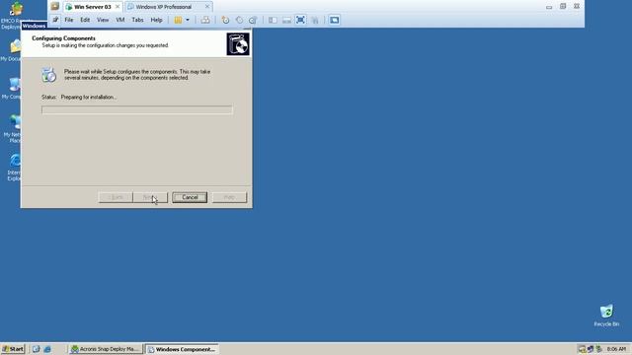Click the taskbar clock showing 8:06 AM

tap(616, 349)
